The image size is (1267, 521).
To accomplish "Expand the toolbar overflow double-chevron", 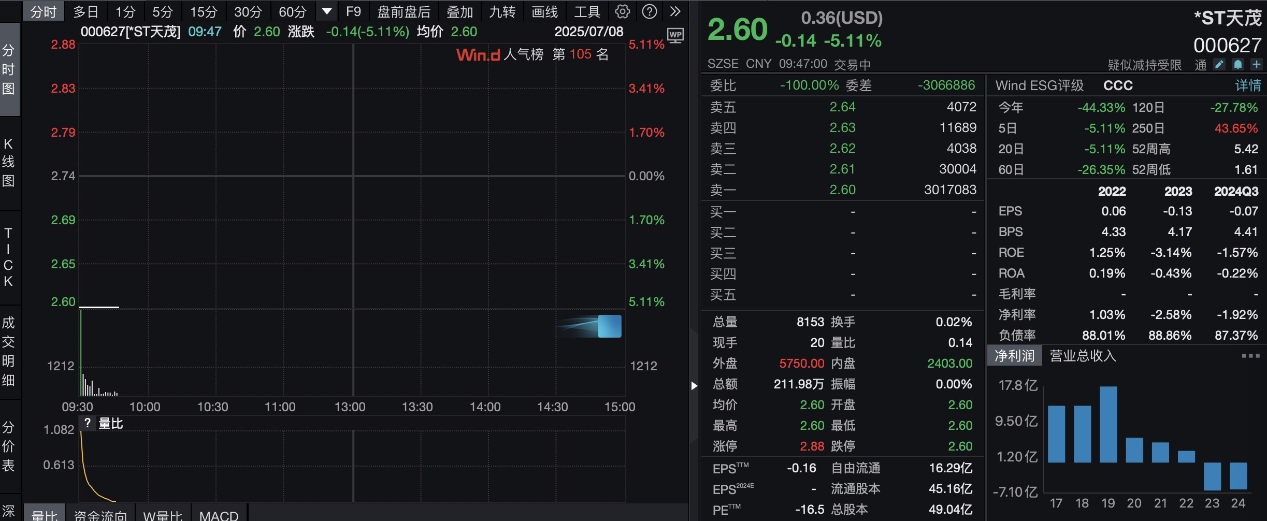I will click(675, 11).
